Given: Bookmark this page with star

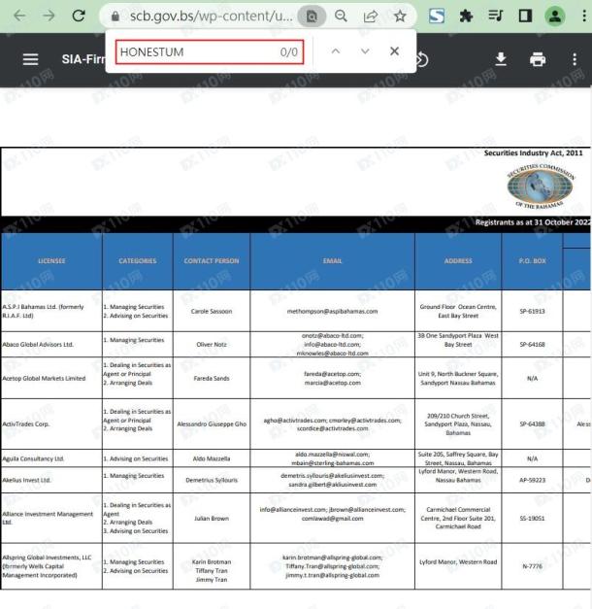Looking at the screenshot, I should click(x=400, y=16).
